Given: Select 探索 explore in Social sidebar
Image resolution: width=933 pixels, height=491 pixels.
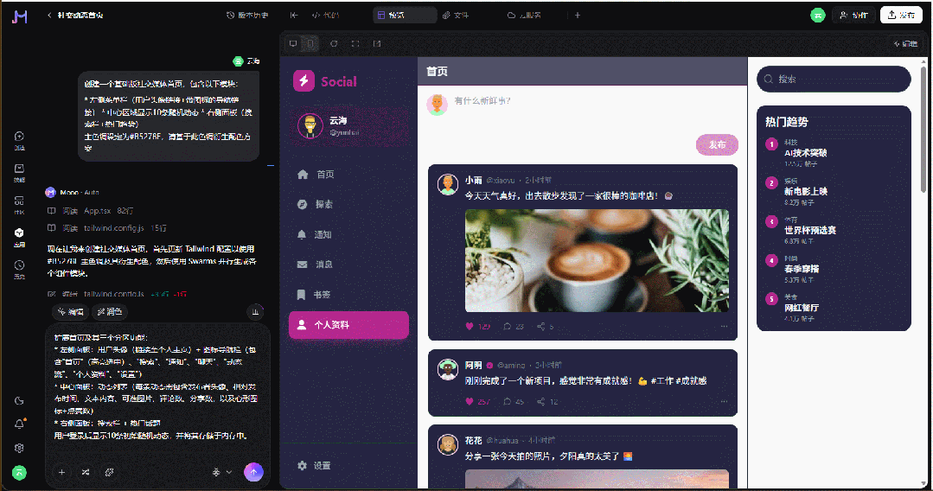Looking at the screenshot, I should pos(348,204).
